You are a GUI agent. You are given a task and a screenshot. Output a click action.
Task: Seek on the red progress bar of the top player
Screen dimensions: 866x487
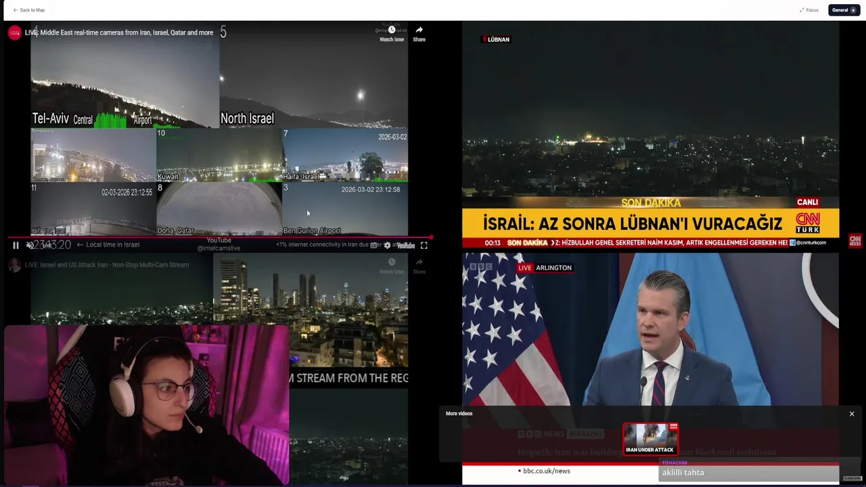click(219, 237)
